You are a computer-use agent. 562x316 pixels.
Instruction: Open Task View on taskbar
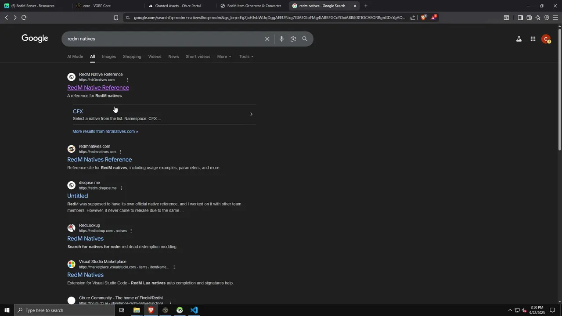click(122, 310)
